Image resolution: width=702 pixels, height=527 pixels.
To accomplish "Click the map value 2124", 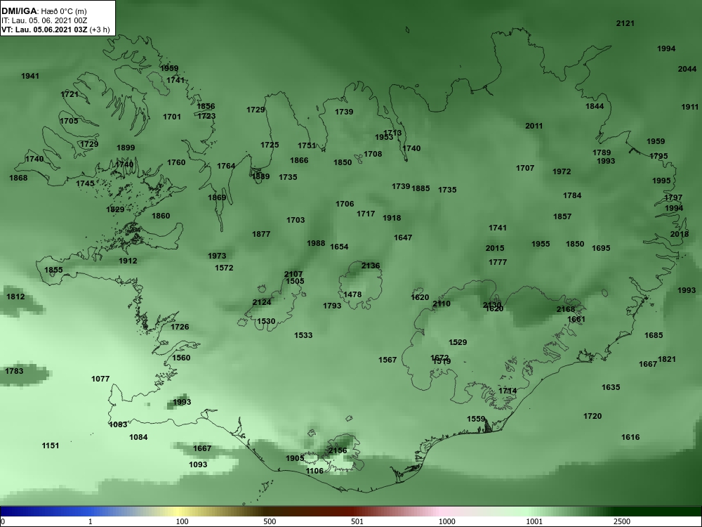I will 262,302.
